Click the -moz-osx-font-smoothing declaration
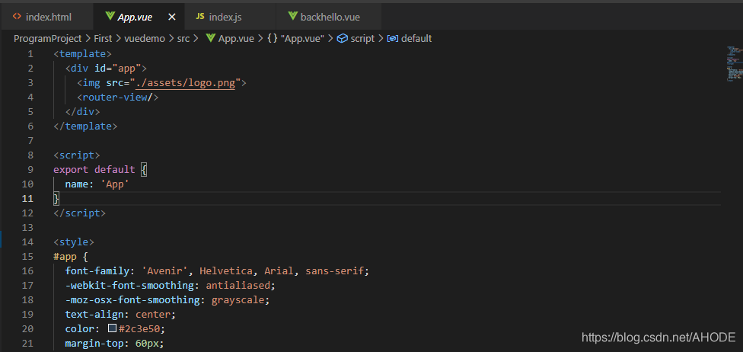The height and width of the screenshot is (352, 743). tap(167, 300)
